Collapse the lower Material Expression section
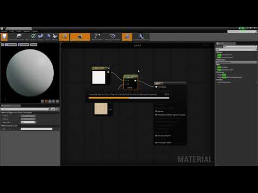Screen dimensions: 258x193 click(x=1, y=126)
